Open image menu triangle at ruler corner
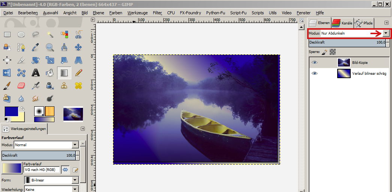392x192 pixels. [x=93, y=20]
